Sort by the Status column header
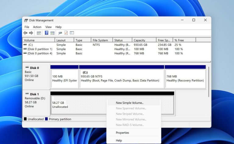The height and width of the screenshot is (144, 234). [x=122, y=40]
